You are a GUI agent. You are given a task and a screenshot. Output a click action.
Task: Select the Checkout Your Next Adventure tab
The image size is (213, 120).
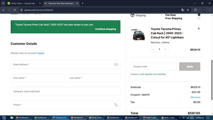coord(61,3)
